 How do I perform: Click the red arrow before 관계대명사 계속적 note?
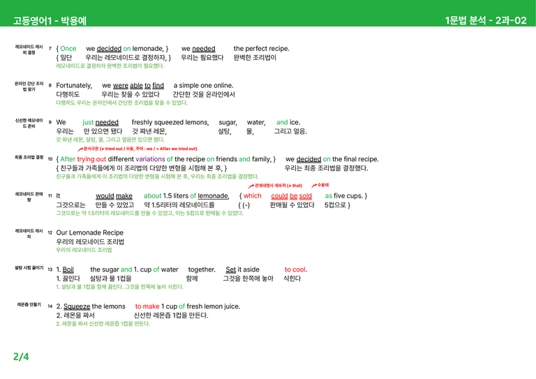tap(251, 186)
